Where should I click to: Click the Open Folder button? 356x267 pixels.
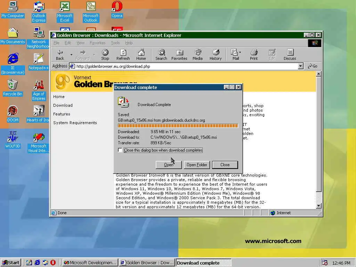[x=197, y=165]
